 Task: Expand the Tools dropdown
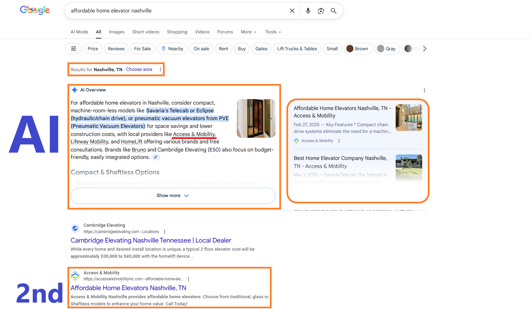(x=273, y=32)
